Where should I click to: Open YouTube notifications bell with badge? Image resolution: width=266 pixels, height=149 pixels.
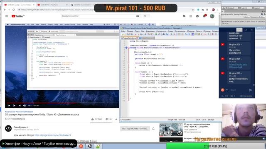204,16
